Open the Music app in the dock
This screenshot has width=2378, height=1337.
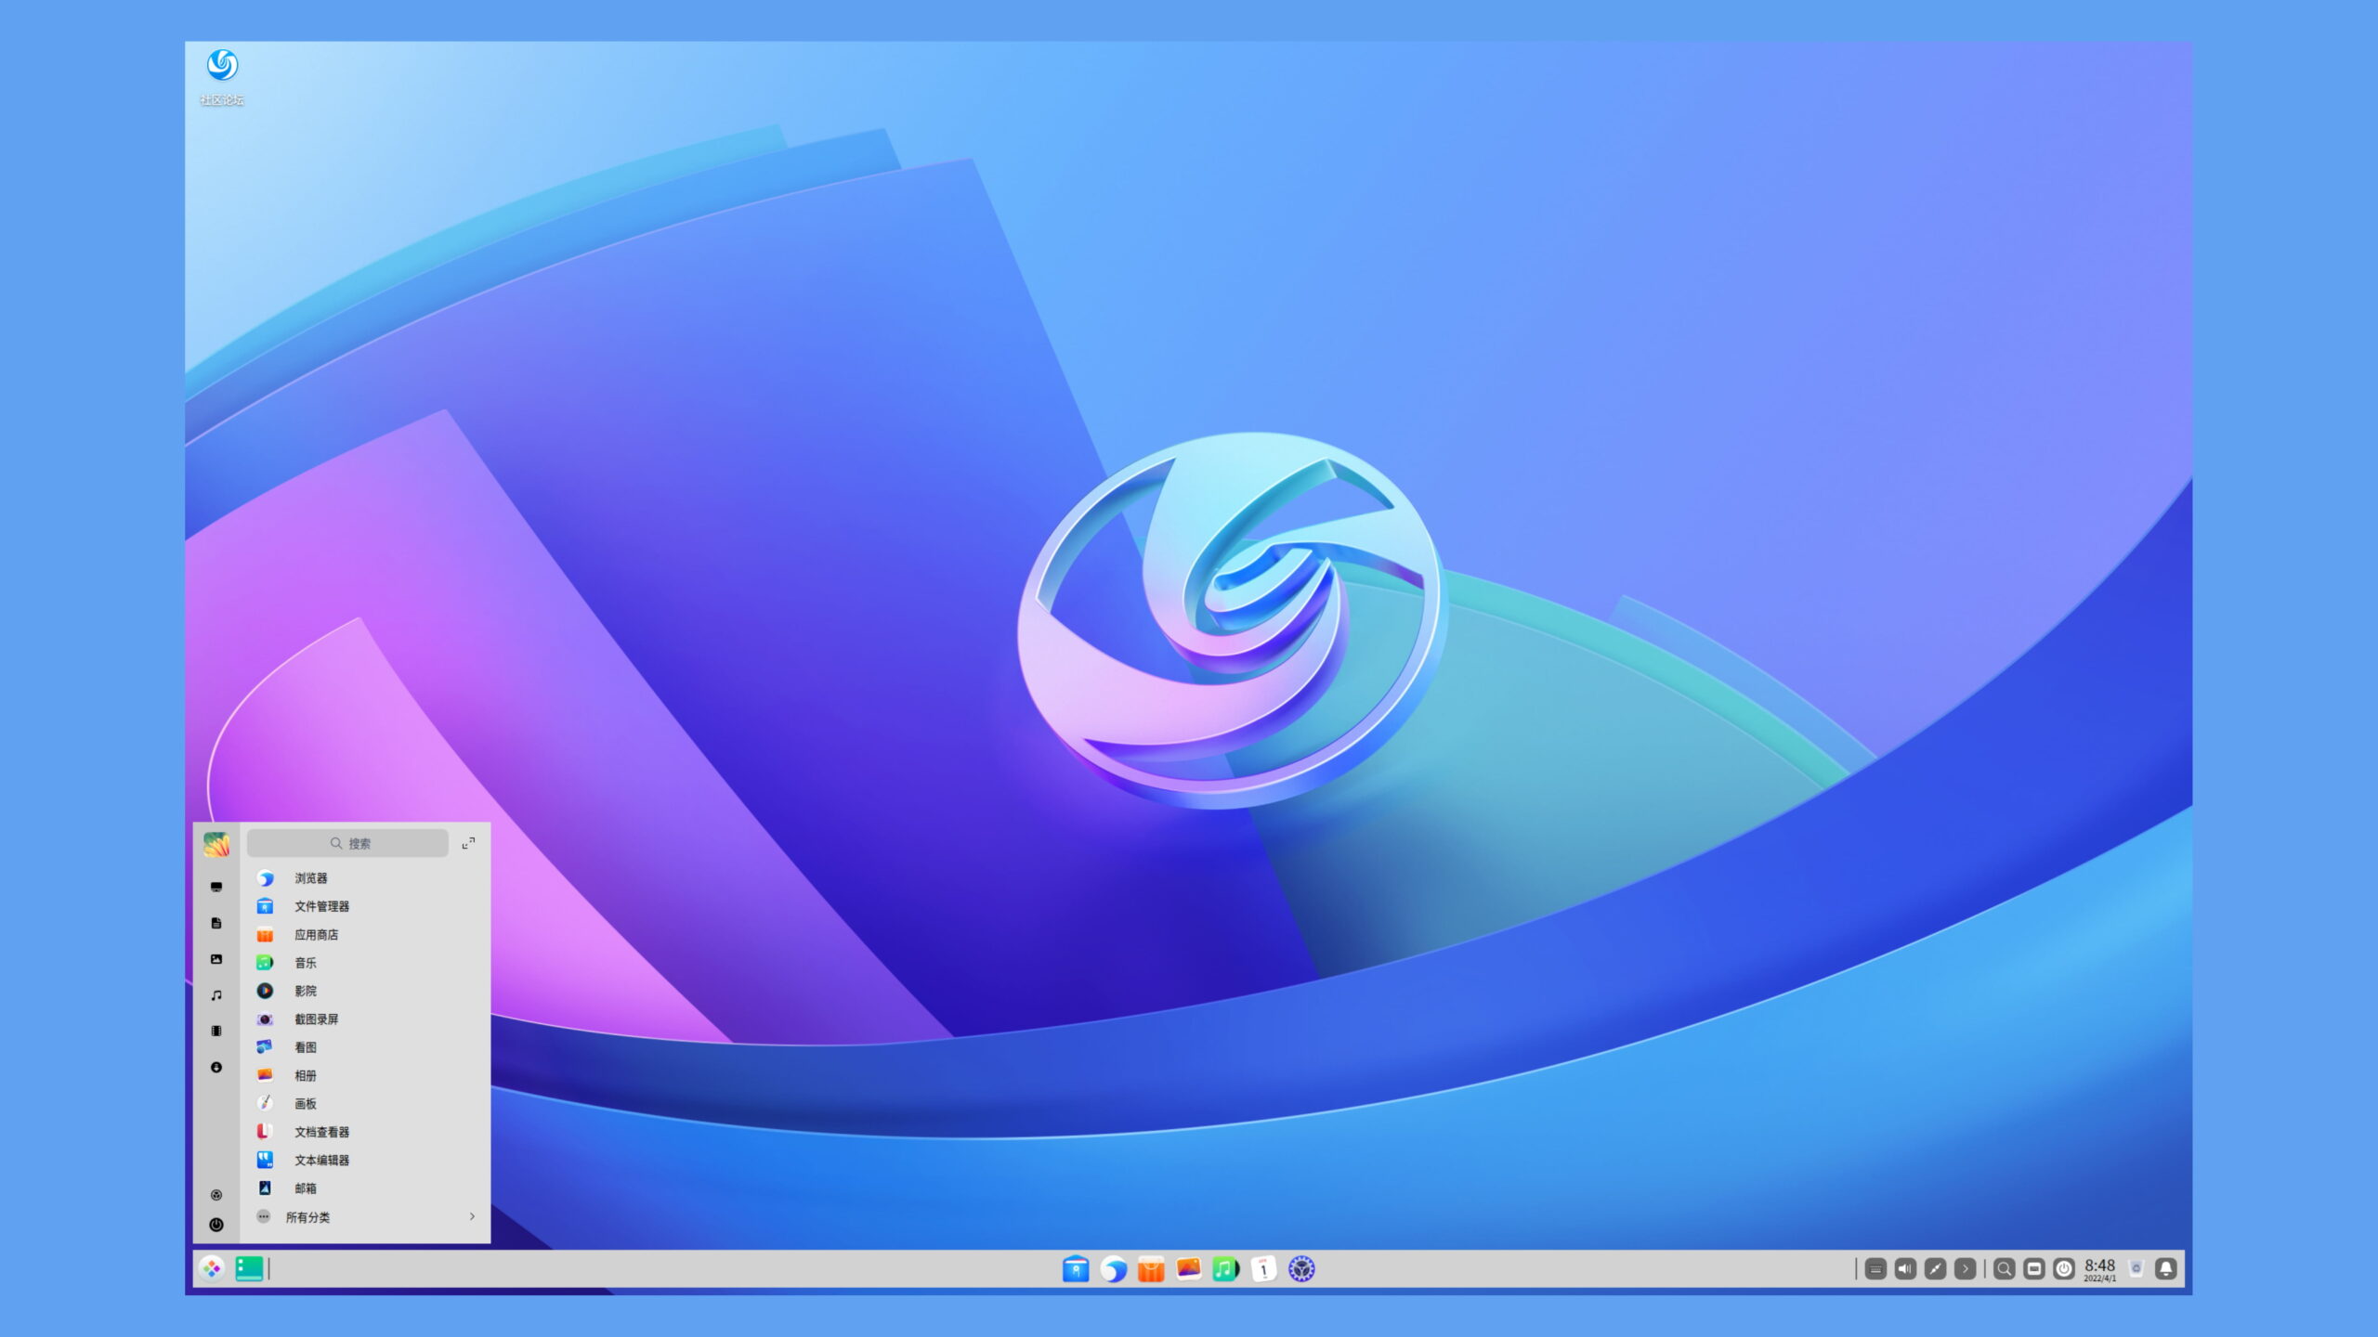point(1225,1268)
